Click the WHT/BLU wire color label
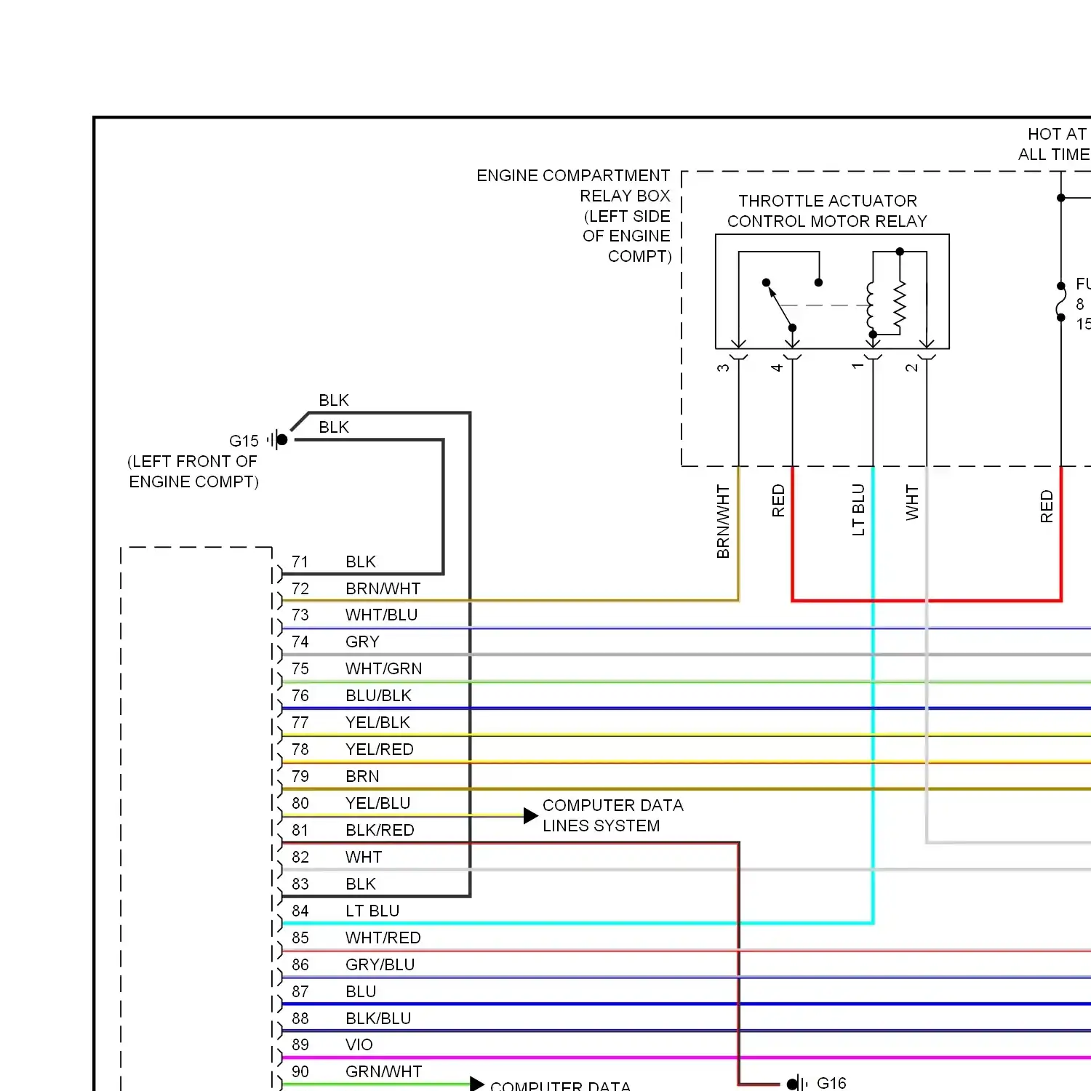 (x=382, y=615)
